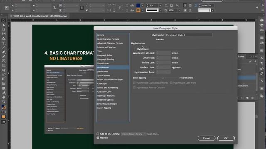The image size is (266, 149).
Task: Open the stroke weight 2 pt dropdown
Action: [x=160, y=5]
